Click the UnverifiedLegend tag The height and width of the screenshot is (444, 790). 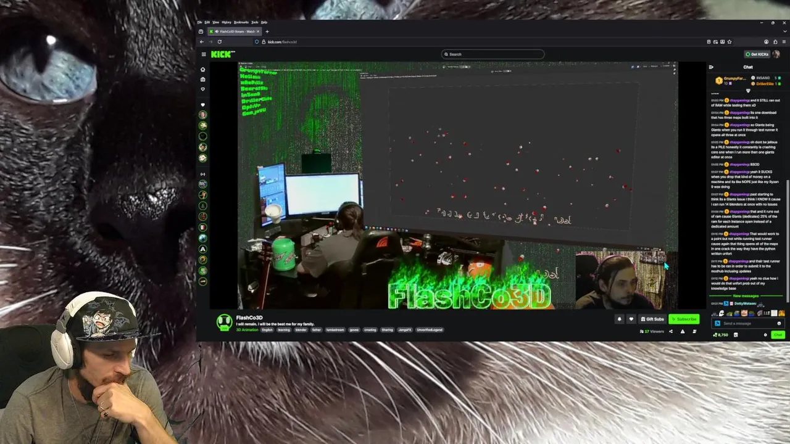[x=430, y=330]
